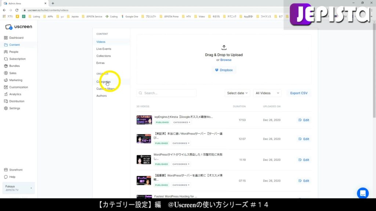The height and width of the screenshot is (211, 376).
Task: Expand Categories dropdown for ウイルス感染 video
Action: click(181, 164)
